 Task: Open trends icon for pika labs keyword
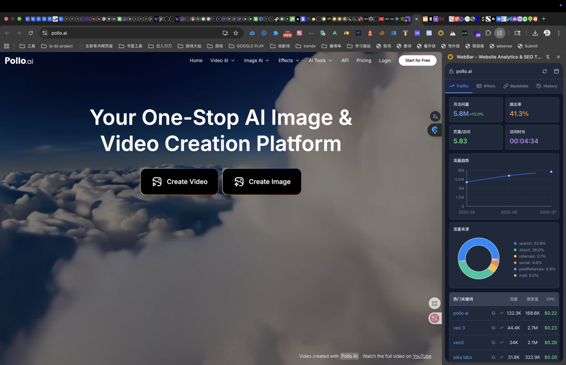pos(502,358)
